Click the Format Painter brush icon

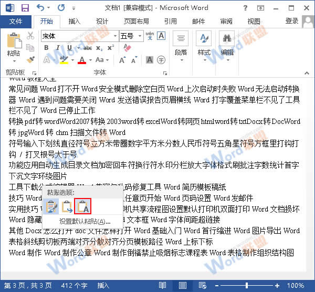[x=30, y=59]
